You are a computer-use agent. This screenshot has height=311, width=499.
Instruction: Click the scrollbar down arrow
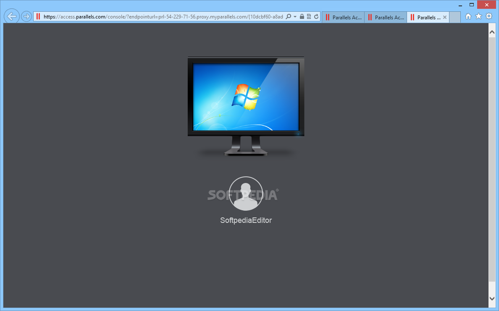pos(492,298)
